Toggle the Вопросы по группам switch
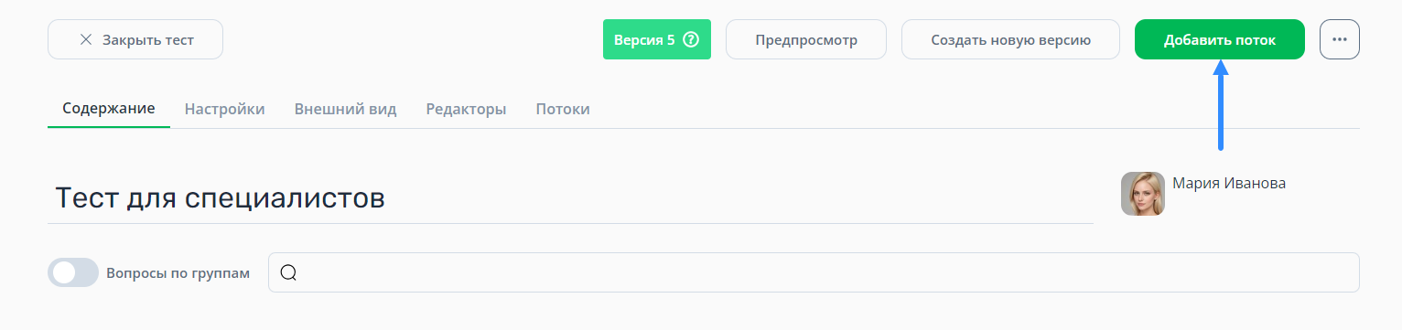Image resolution: width=1402 pixels, height=330 pixels. point(73,272)
